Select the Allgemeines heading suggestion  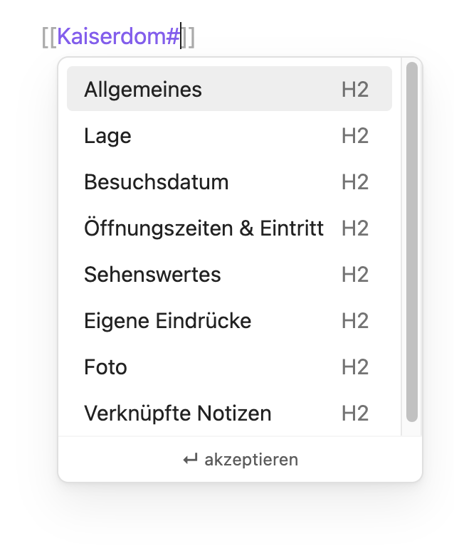(229, 89)
